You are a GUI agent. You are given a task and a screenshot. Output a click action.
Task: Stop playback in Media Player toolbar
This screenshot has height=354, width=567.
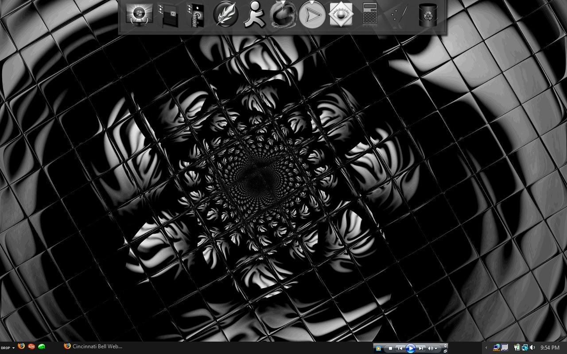pyautogui.click(x=390, y=348)
